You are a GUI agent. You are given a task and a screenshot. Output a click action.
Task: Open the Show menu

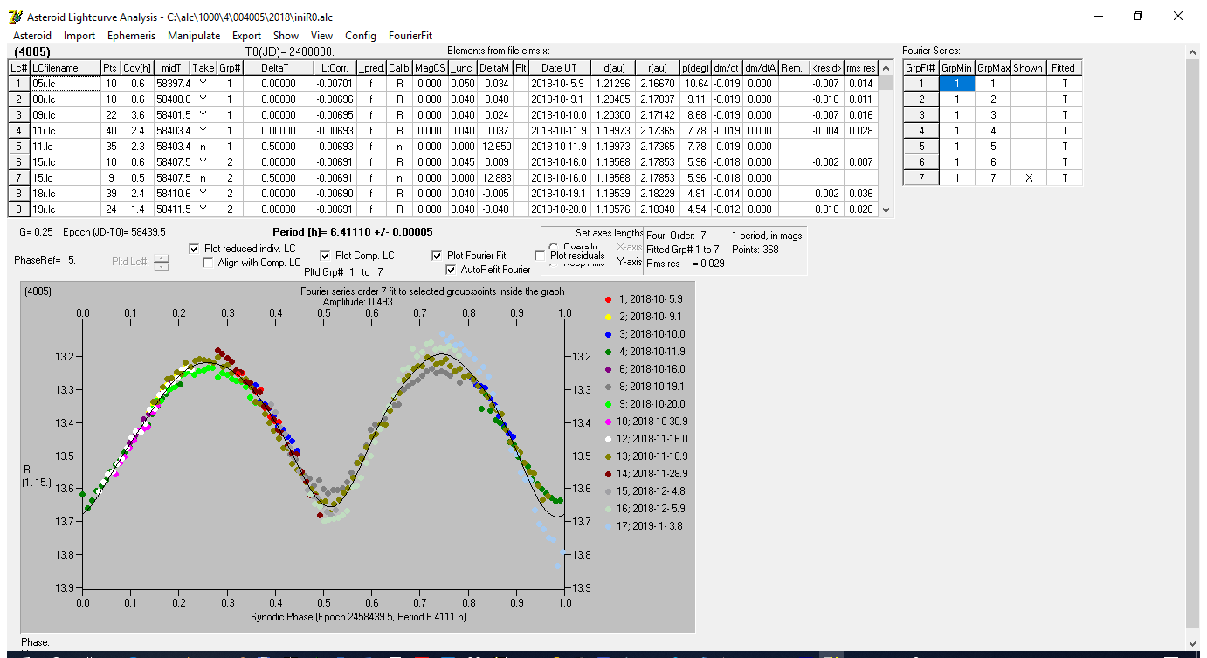click(286, 36)
